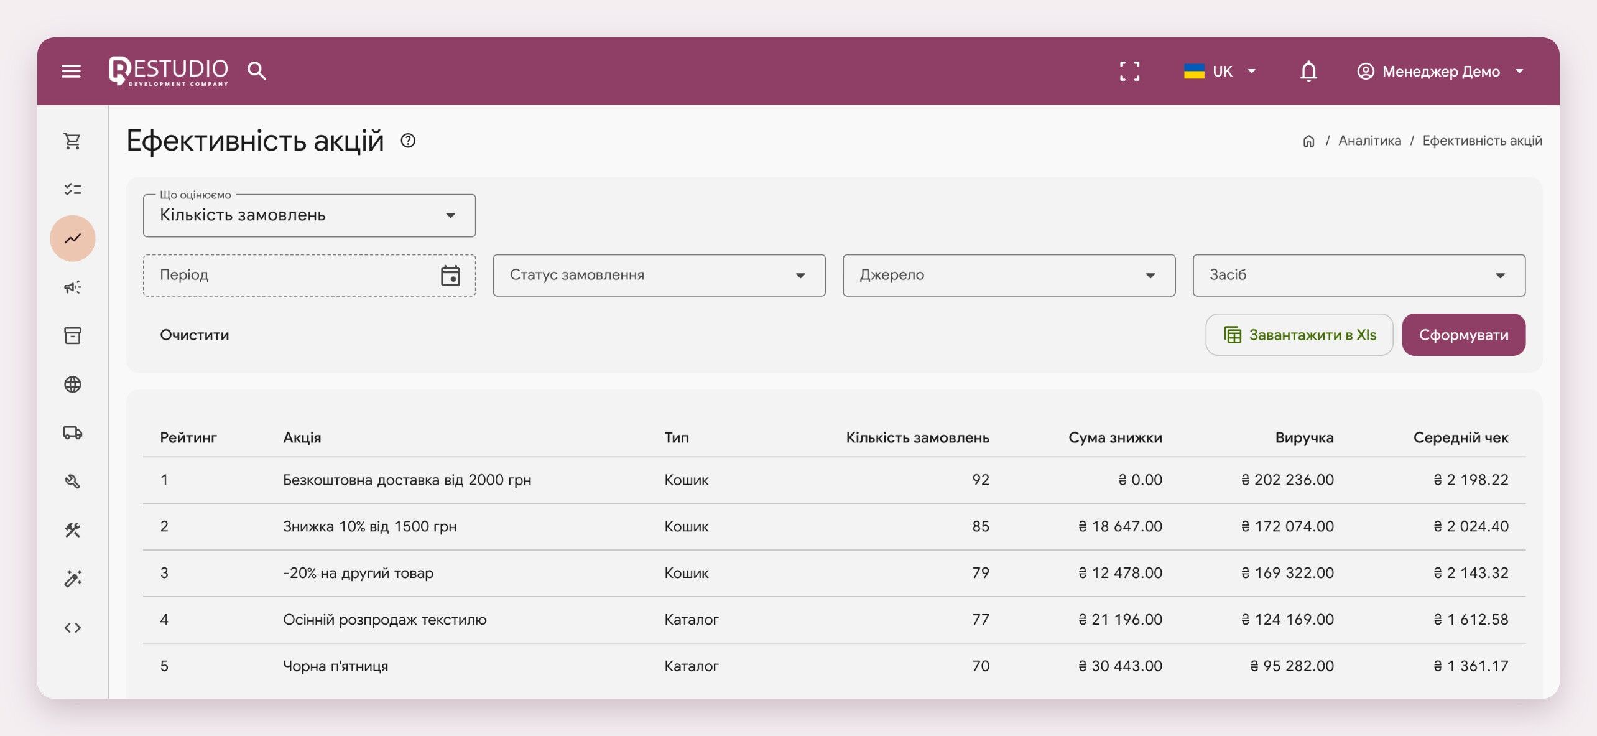The width and height of the screenshot is (1597, 736).
Task: Click revenue value ₴ 202 236.00
Action: (1287, 480)
